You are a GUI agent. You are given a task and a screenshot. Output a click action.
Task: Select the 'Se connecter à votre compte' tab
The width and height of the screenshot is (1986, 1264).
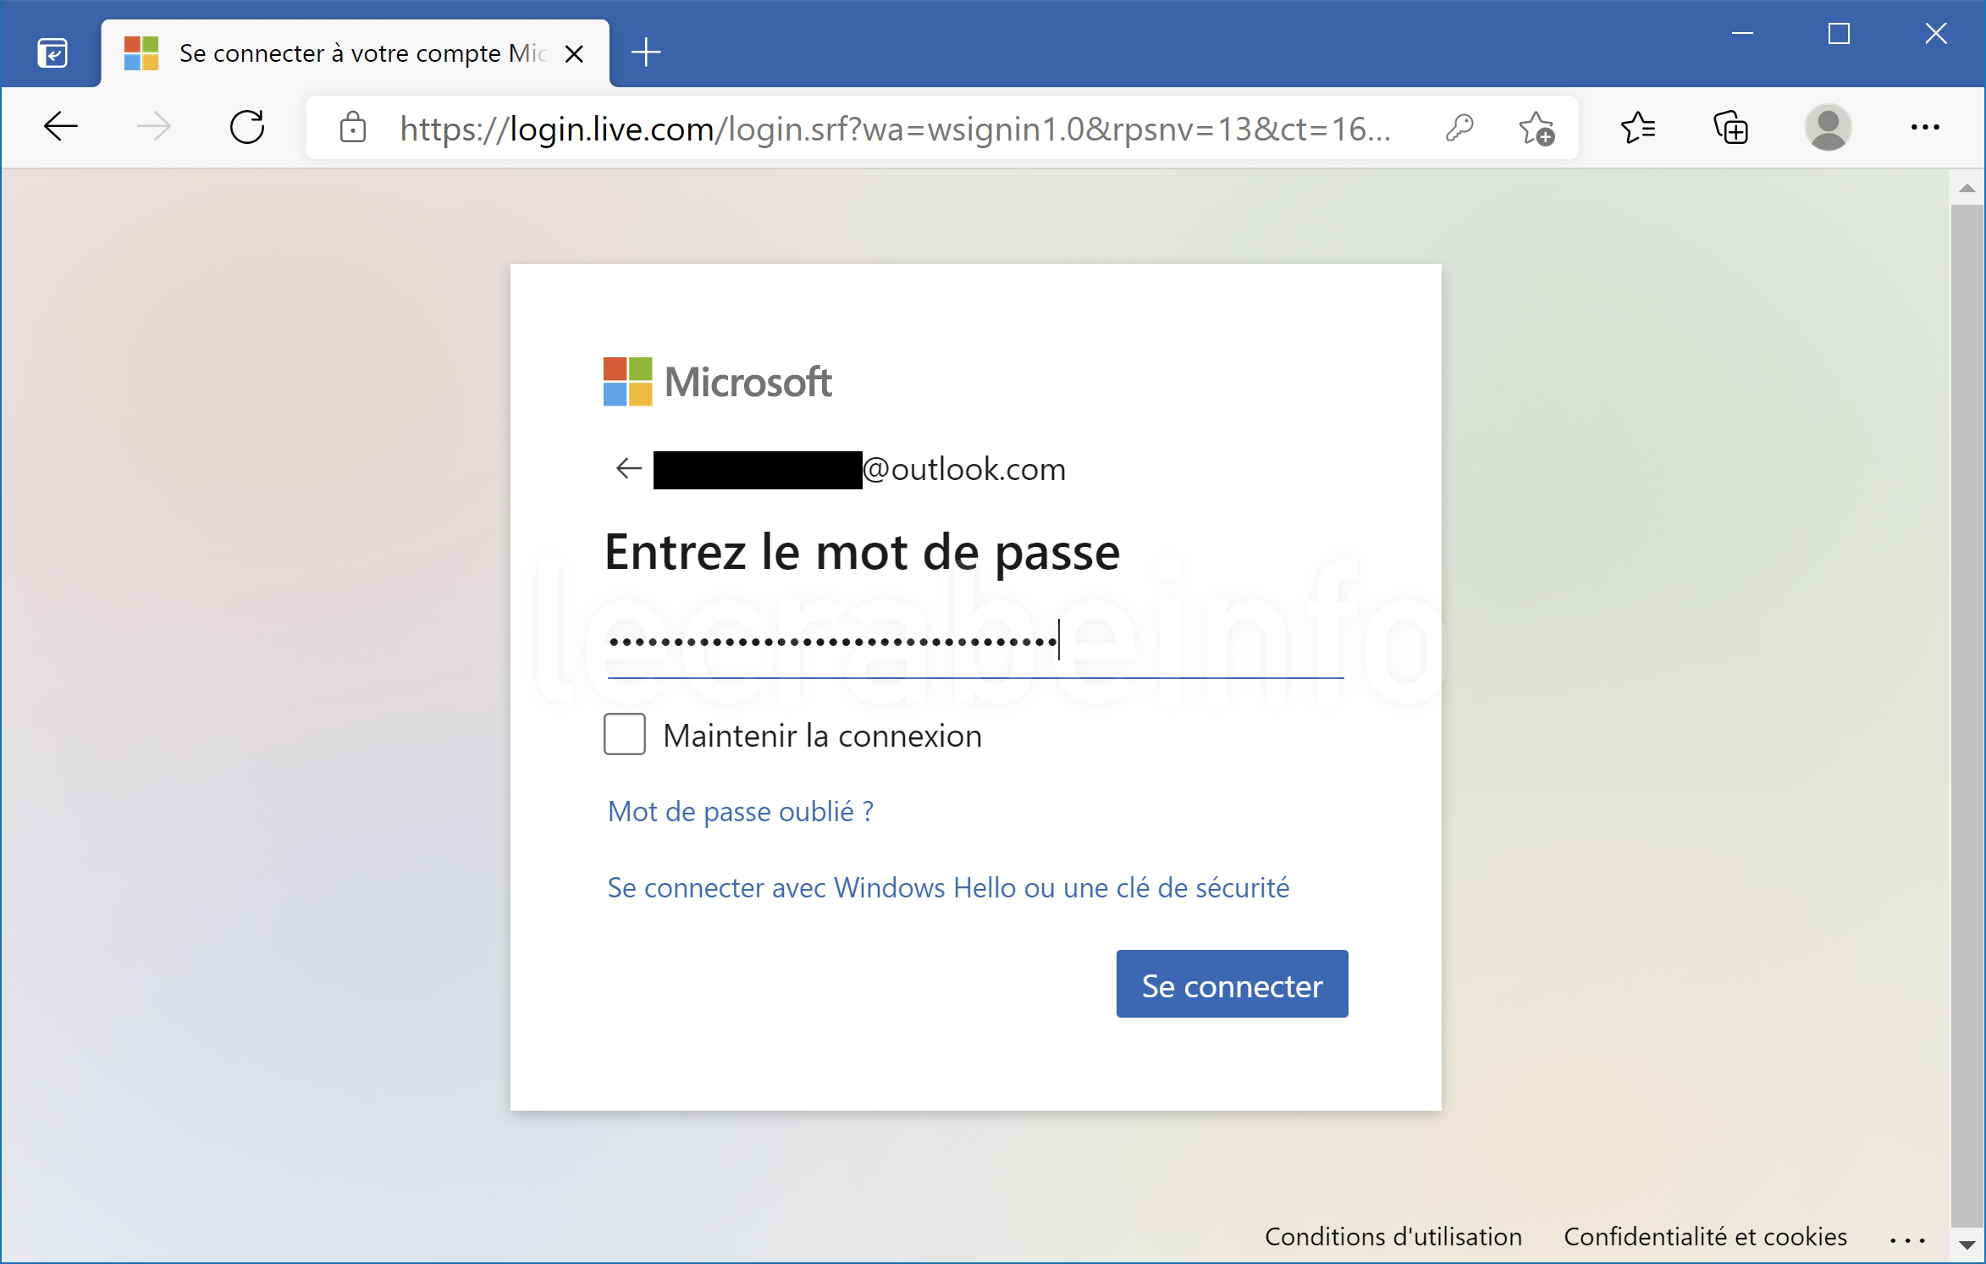(356, 53)
